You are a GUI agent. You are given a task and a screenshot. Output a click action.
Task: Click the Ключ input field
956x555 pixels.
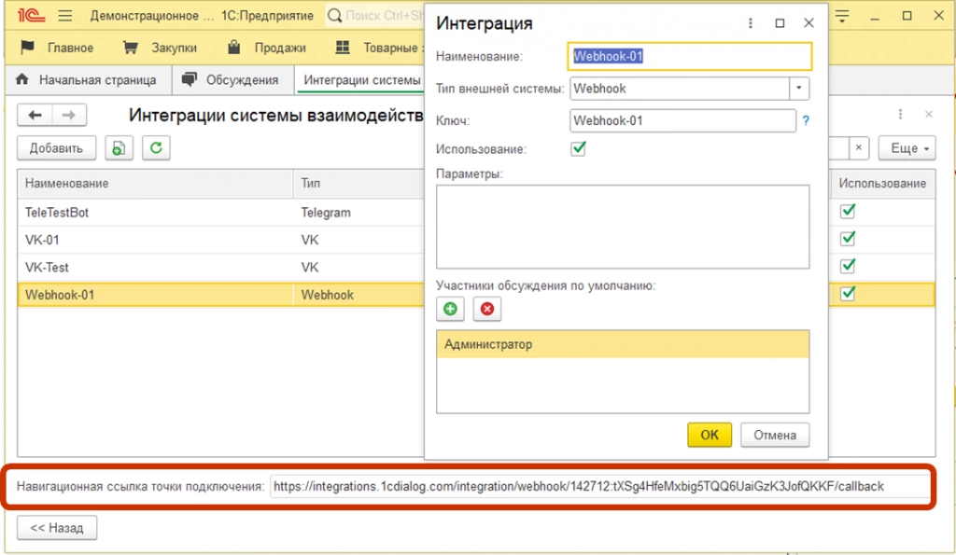pos(682,120)
